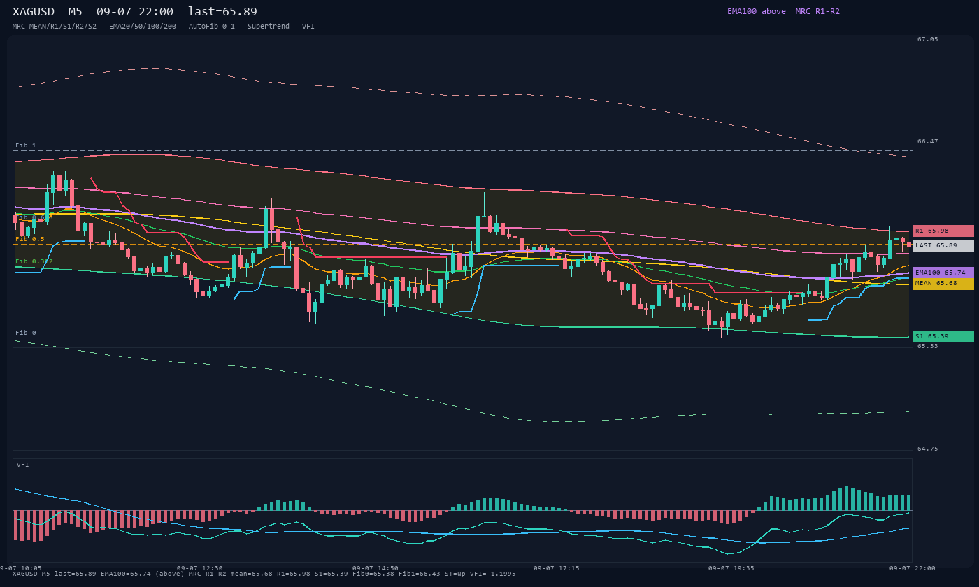
Task: Click the 66.47 price axis label
Action: [928, 141]
